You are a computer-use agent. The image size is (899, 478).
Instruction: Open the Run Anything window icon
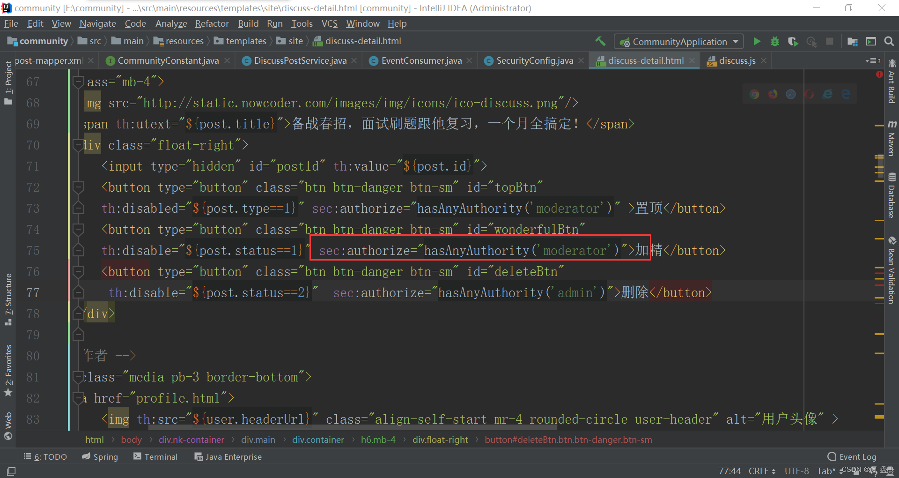871,41
